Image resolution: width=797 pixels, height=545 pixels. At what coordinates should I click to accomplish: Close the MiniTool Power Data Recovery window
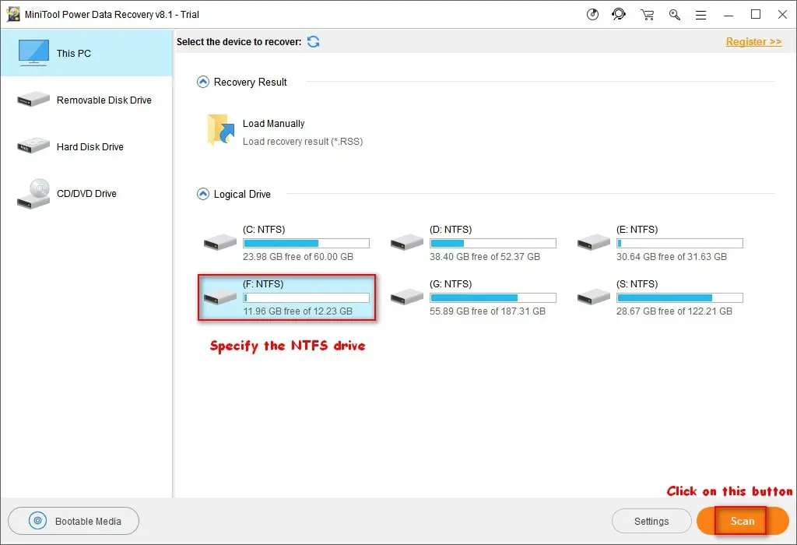(x=783, y=15)
